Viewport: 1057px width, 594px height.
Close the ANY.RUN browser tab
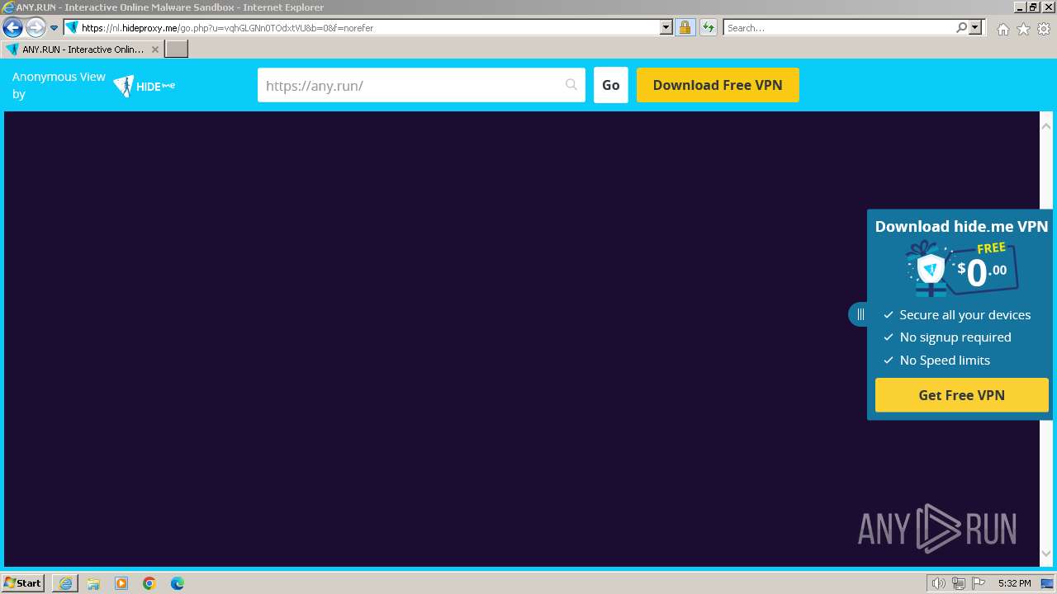pos(154,49)
